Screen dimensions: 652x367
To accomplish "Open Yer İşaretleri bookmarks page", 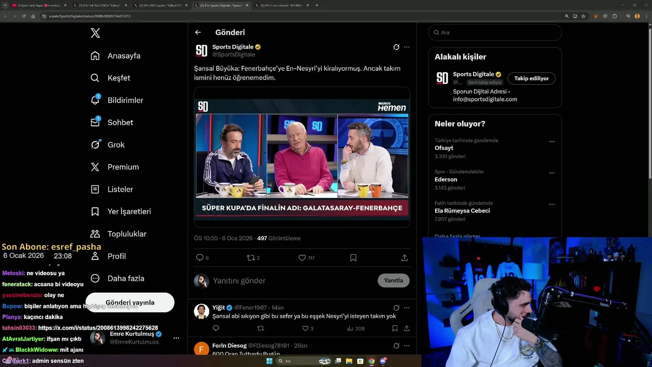I will coord(120,212).
